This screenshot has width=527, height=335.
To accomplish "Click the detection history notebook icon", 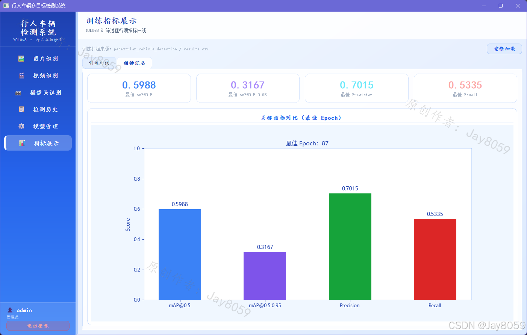I will tap(21, 109).
